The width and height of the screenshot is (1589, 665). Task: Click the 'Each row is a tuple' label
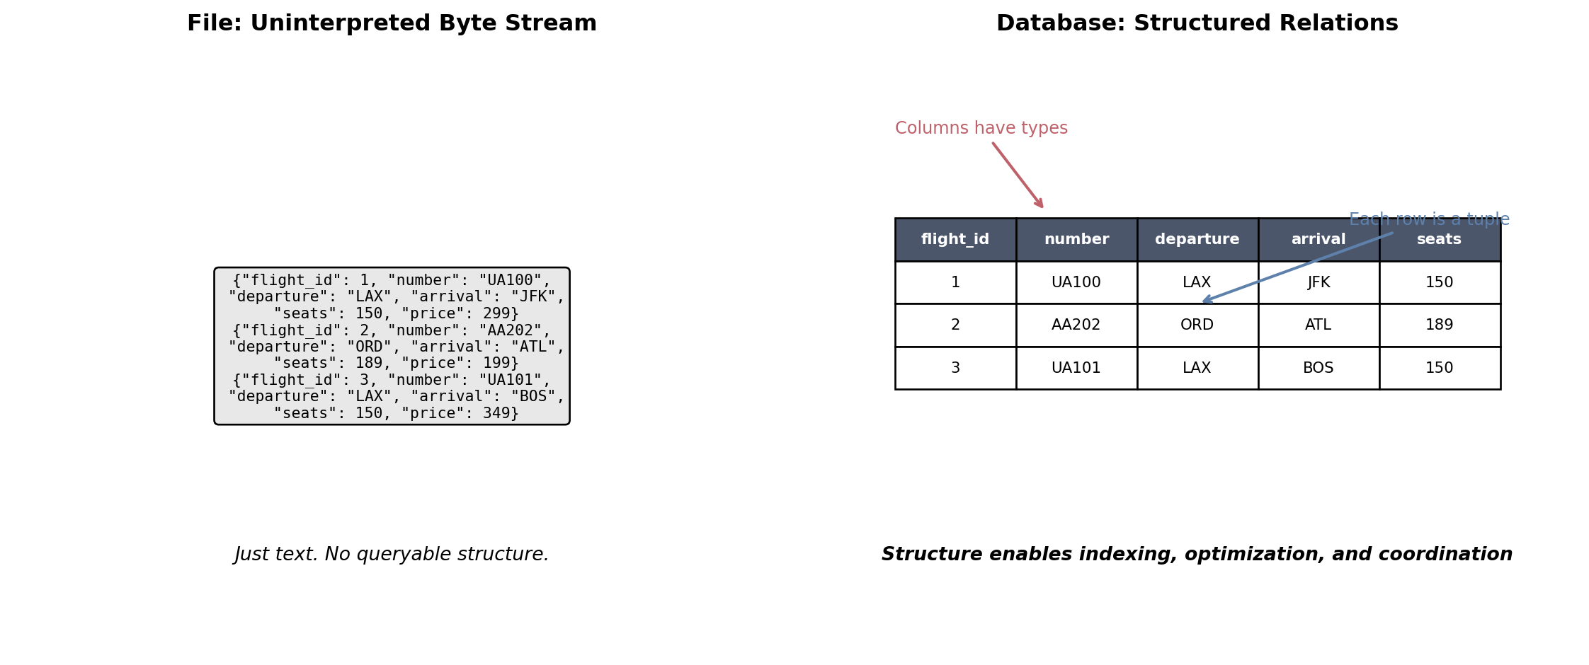(x=1429, y=220)
